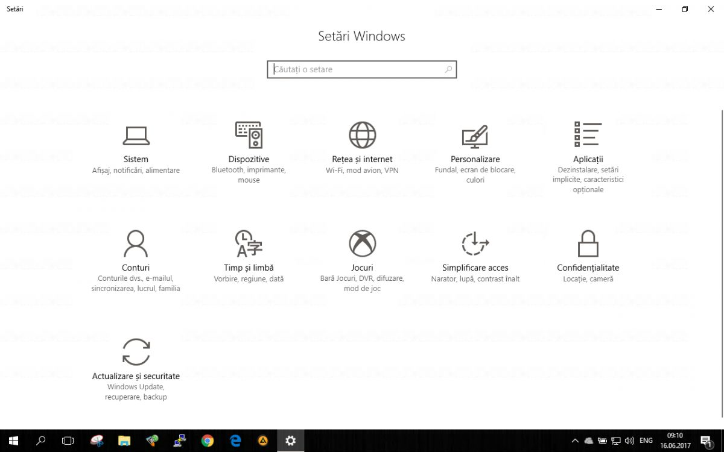Open Timp și limbă clock icon

coord(249,243)
